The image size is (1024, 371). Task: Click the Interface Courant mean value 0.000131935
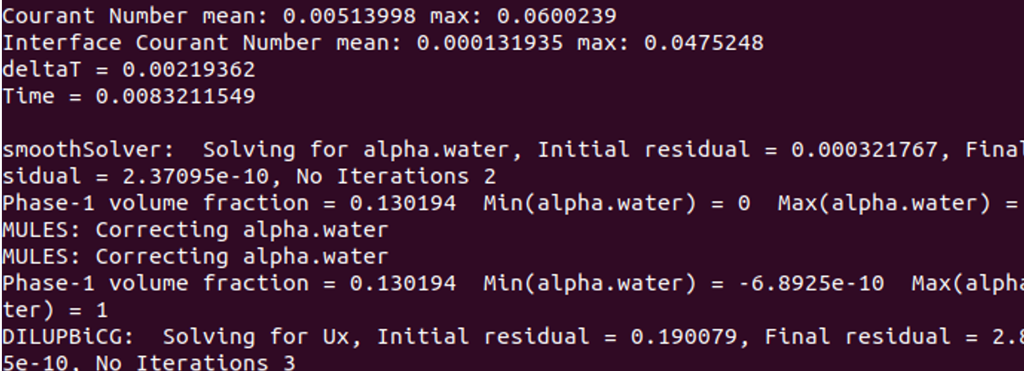point(489,42)
